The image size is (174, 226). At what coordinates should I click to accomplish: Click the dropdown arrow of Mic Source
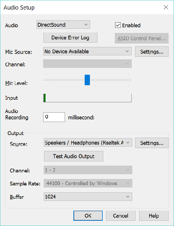[127, 52]
